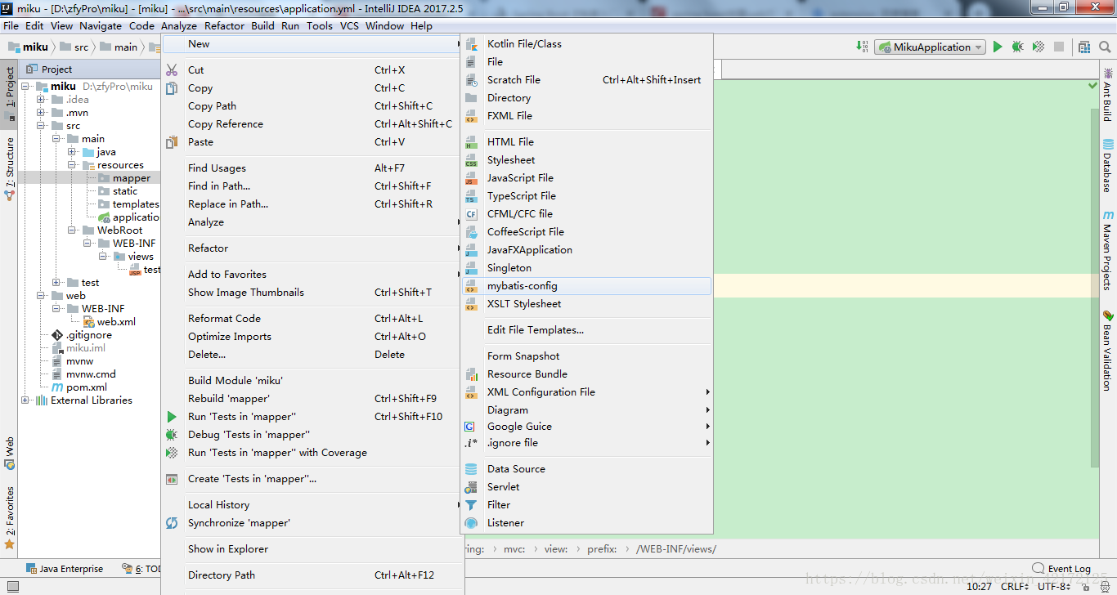Collapse the src folder node
1117x595 pixels.
coord(41,126)
